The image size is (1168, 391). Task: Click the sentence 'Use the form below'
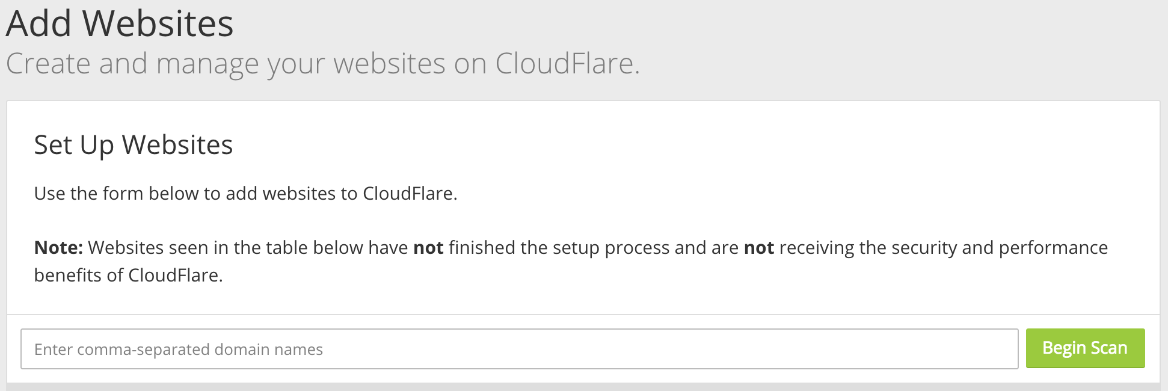pos(246,194)
